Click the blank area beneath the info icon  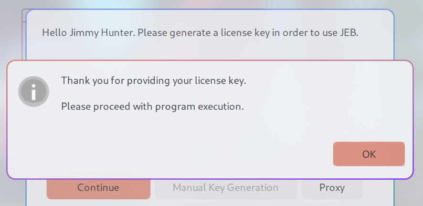tap(33, 140)
